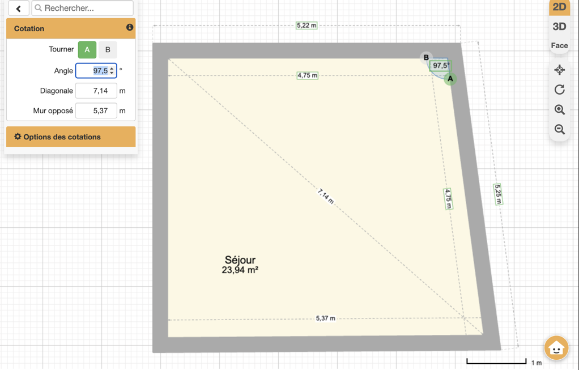
Task: Click the 5,25 m right wall dimension
Action: pyautogui.click(x=498, y=194)
